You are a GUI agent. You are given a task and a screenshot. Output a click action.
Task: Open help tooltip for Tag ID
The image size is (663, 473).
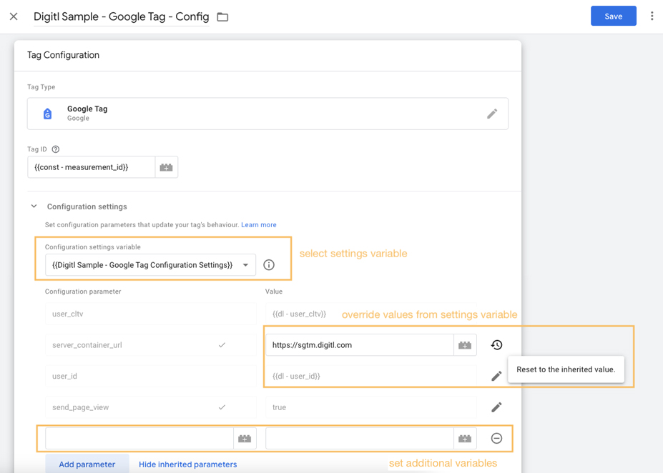tap(55, 149)
